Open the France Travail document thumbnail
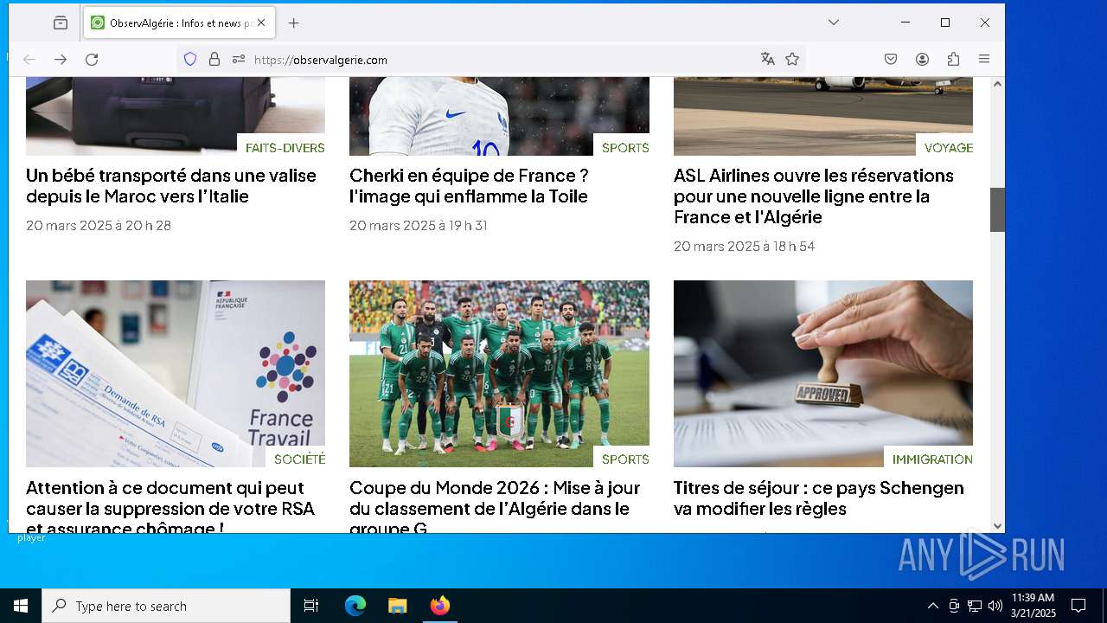1107x623 pixels. 176,374
